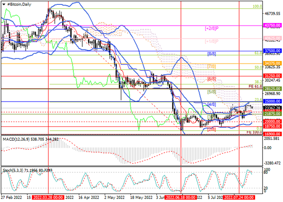Select the 2022.03.28 date marker
Viewport: 283px width, 202px height.
pos(48,198)
